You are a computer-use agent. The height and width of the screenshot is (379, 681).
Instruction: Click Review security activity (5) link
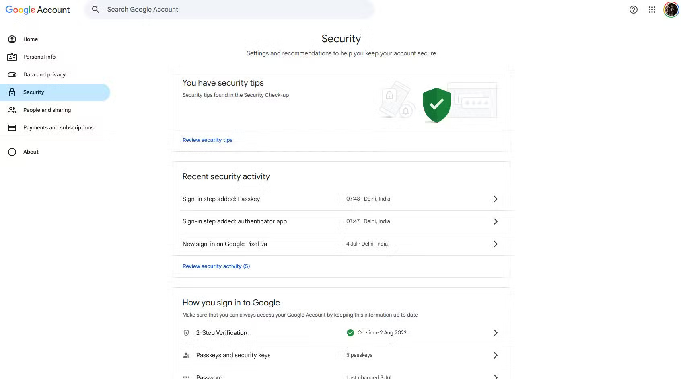tap(216, 266)
